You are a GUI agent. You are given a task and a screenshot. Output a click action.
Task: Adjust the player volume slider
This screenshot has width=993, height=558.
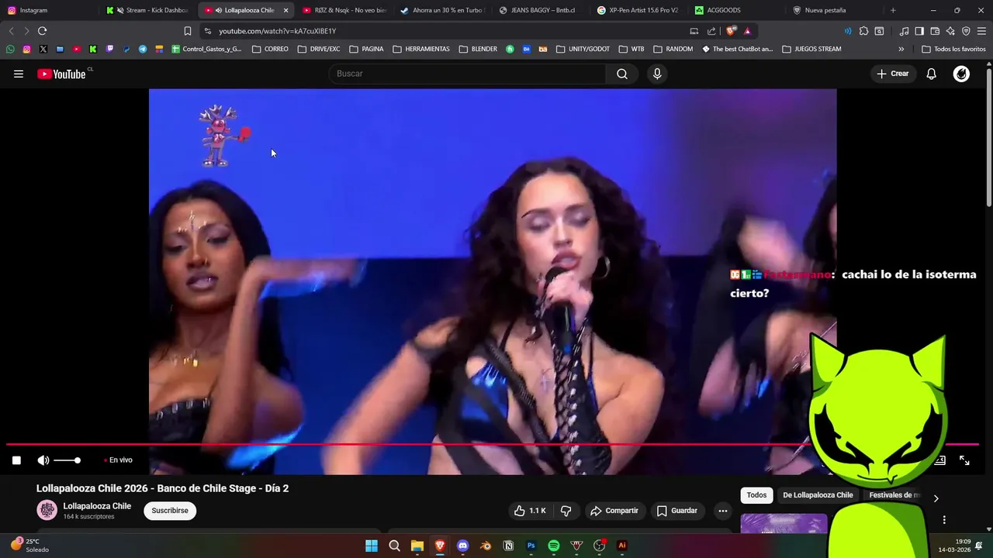[x=67, y=460]
